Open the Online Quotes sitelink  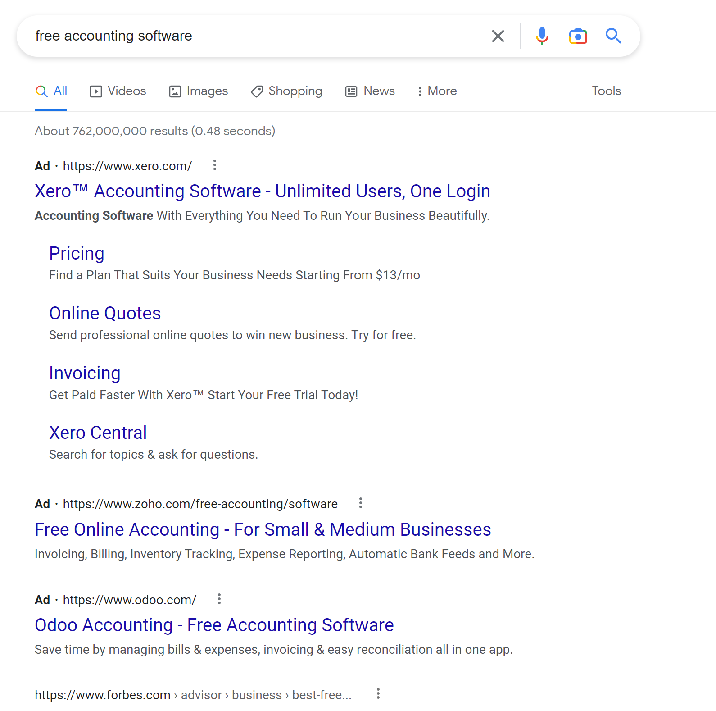(105, 313)
